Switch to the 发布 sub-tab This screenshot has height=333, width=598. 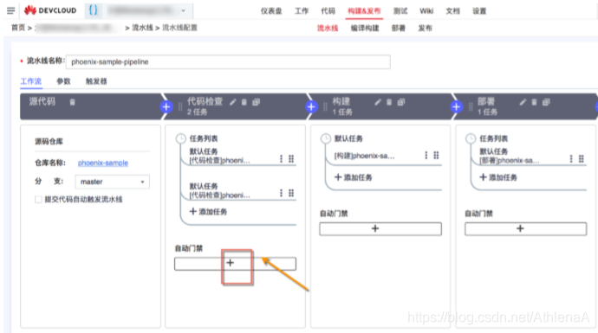425,29
